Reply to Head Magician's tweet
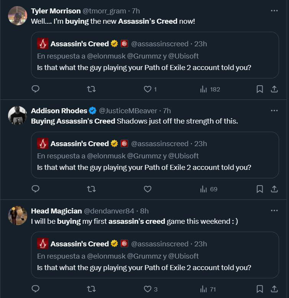This screenshot has height=298, width=289. [x=35, y=289]
